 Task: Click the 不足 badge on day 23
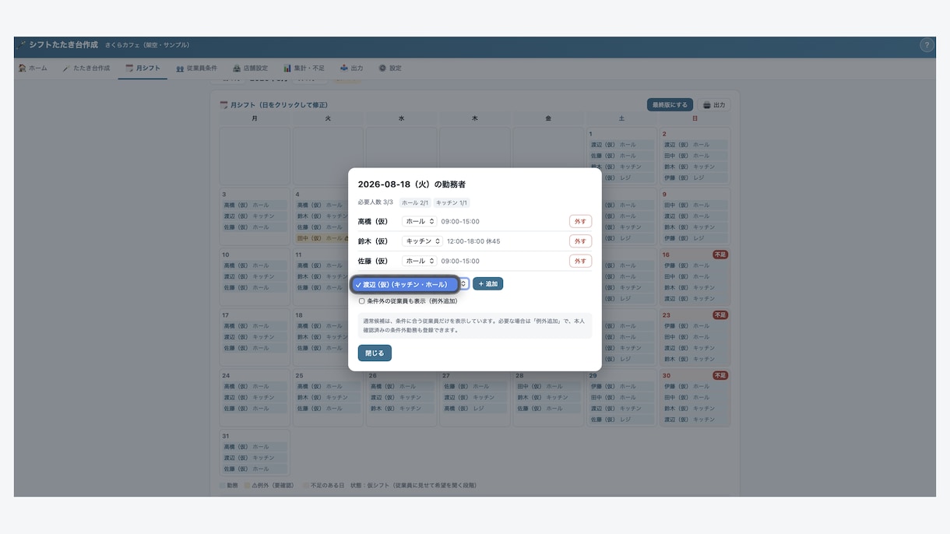pyautogui.click(x=720, y=315)
